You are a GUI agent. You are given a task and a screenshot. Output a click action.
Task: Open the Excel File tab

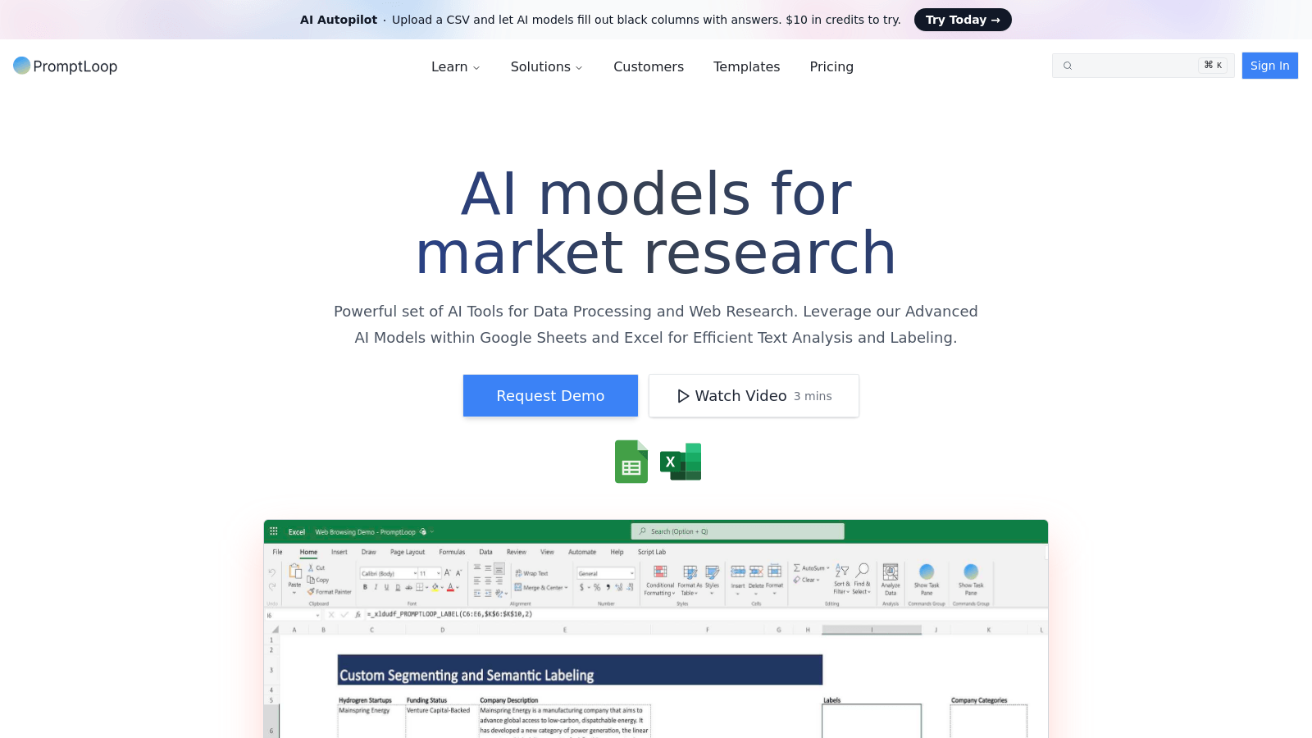pos(277,552)
